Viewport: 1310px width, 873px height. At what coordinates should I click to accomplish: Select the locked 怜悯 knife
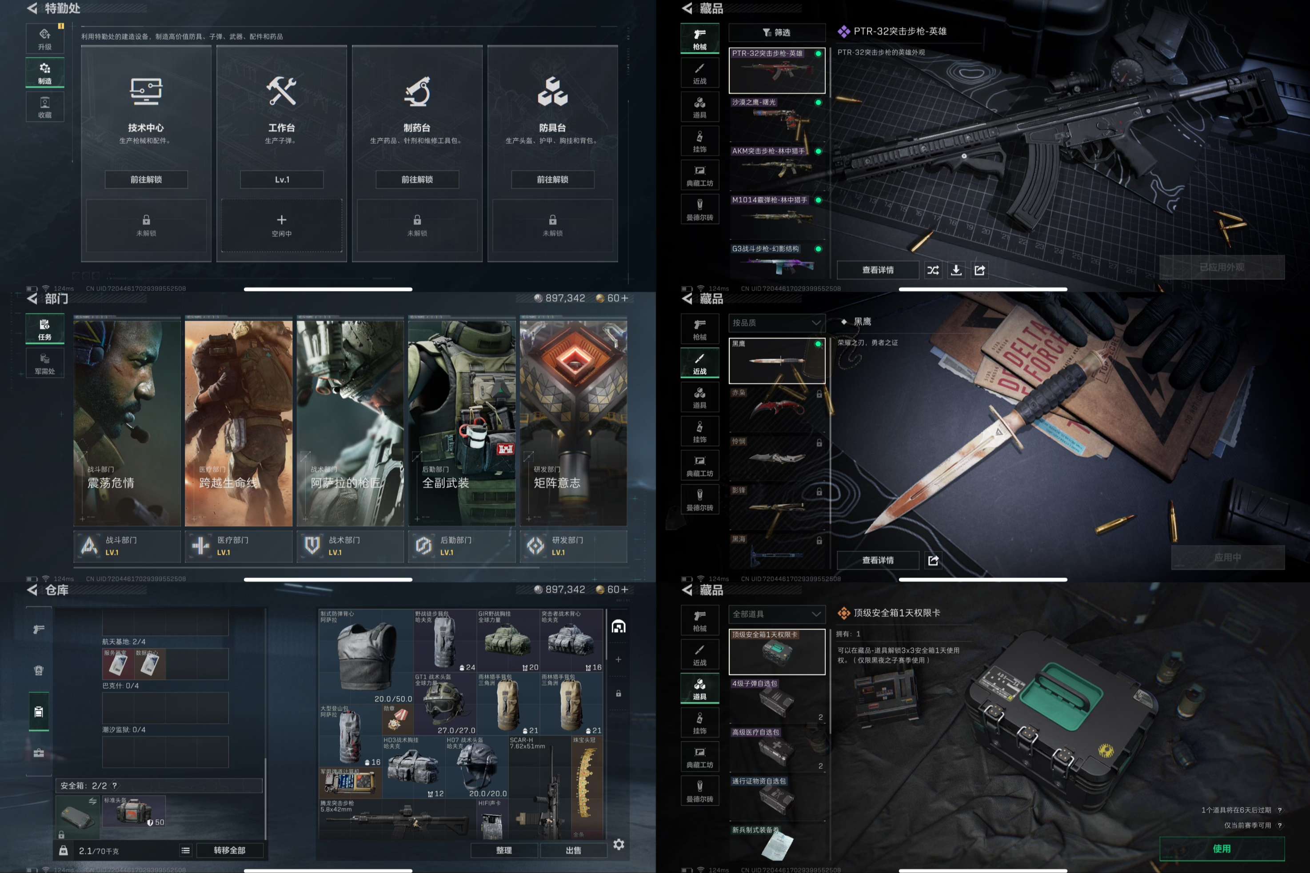[777, 459]
